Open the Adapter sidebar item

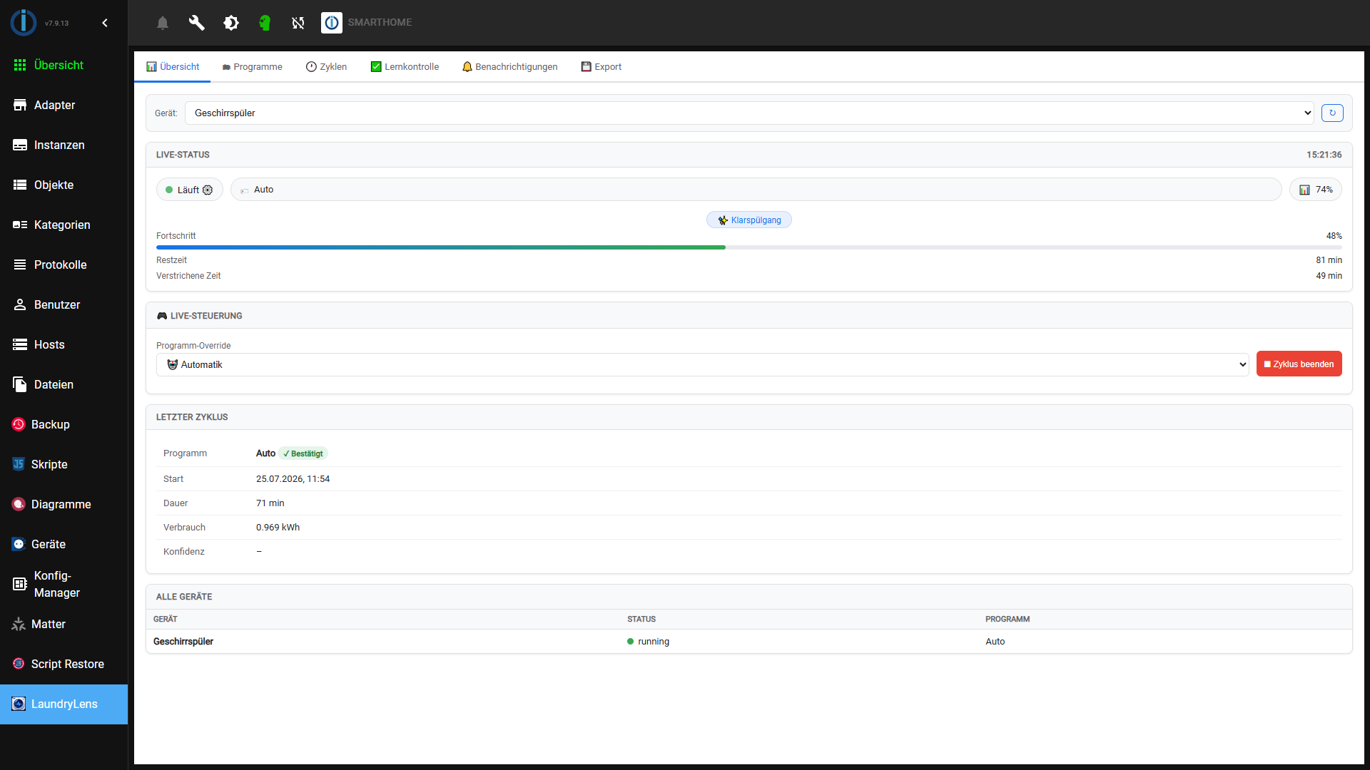coord(64,105)
